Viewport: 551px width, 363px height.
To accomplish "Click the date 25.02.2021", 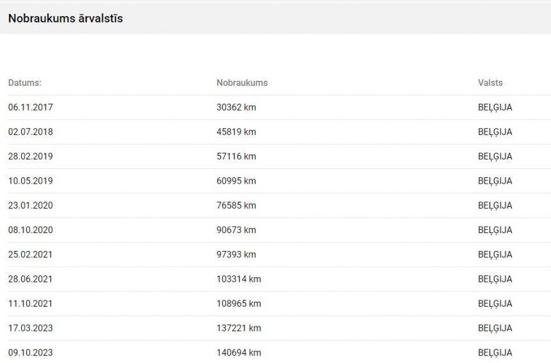I will [x=30, y=255].
